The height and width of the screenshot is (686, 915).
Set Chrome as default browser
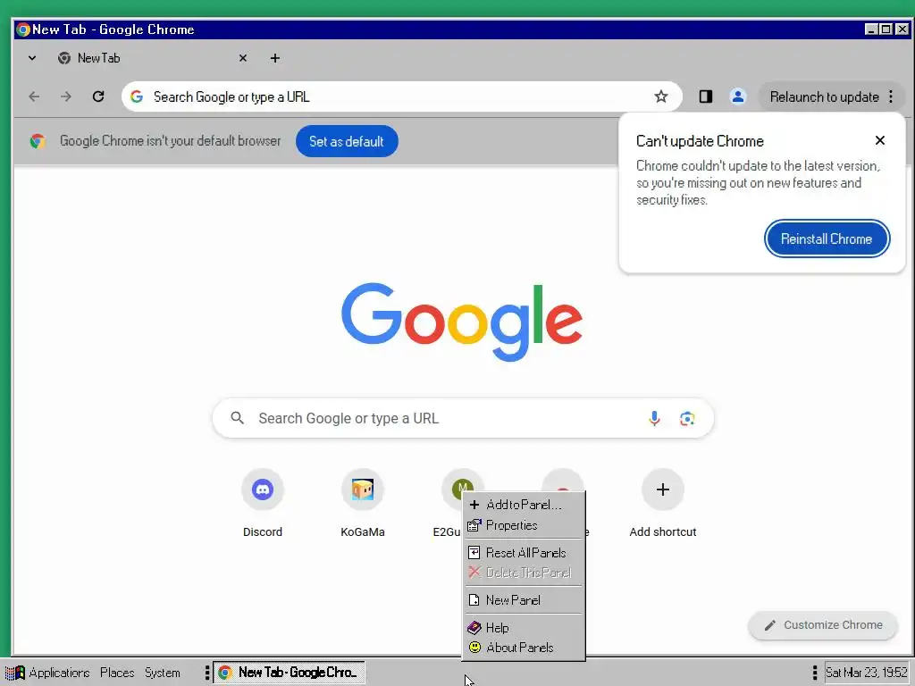tap(347, 141)
